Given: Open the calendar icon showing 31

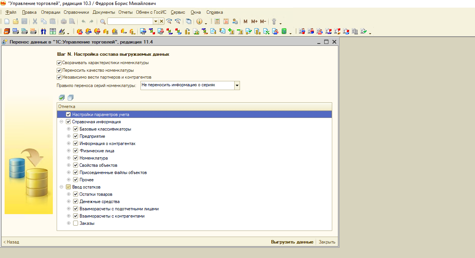Looking at the screenshot, I should 226,21.
